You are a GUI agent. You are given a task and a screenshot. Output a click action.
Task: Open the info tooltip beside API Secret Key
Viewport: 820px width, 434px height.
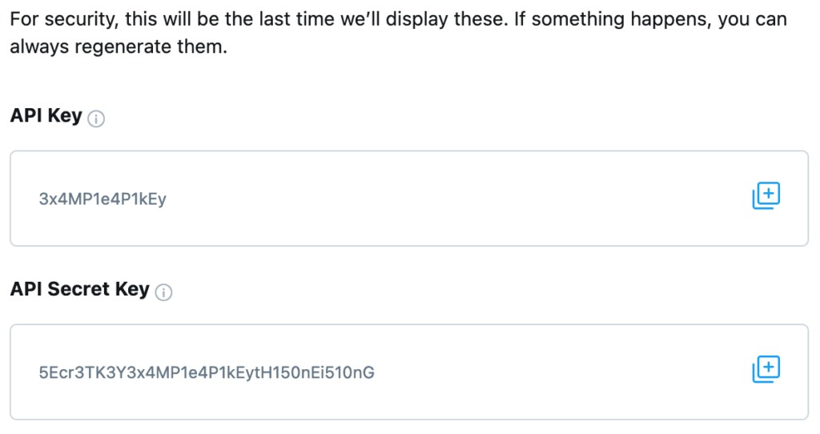click(x=163, y=292)
